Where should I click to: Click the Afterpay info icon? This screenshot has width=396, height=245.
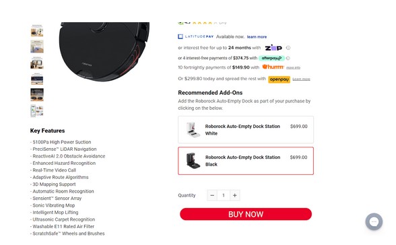pyautogui.click(x=288, y=58)
